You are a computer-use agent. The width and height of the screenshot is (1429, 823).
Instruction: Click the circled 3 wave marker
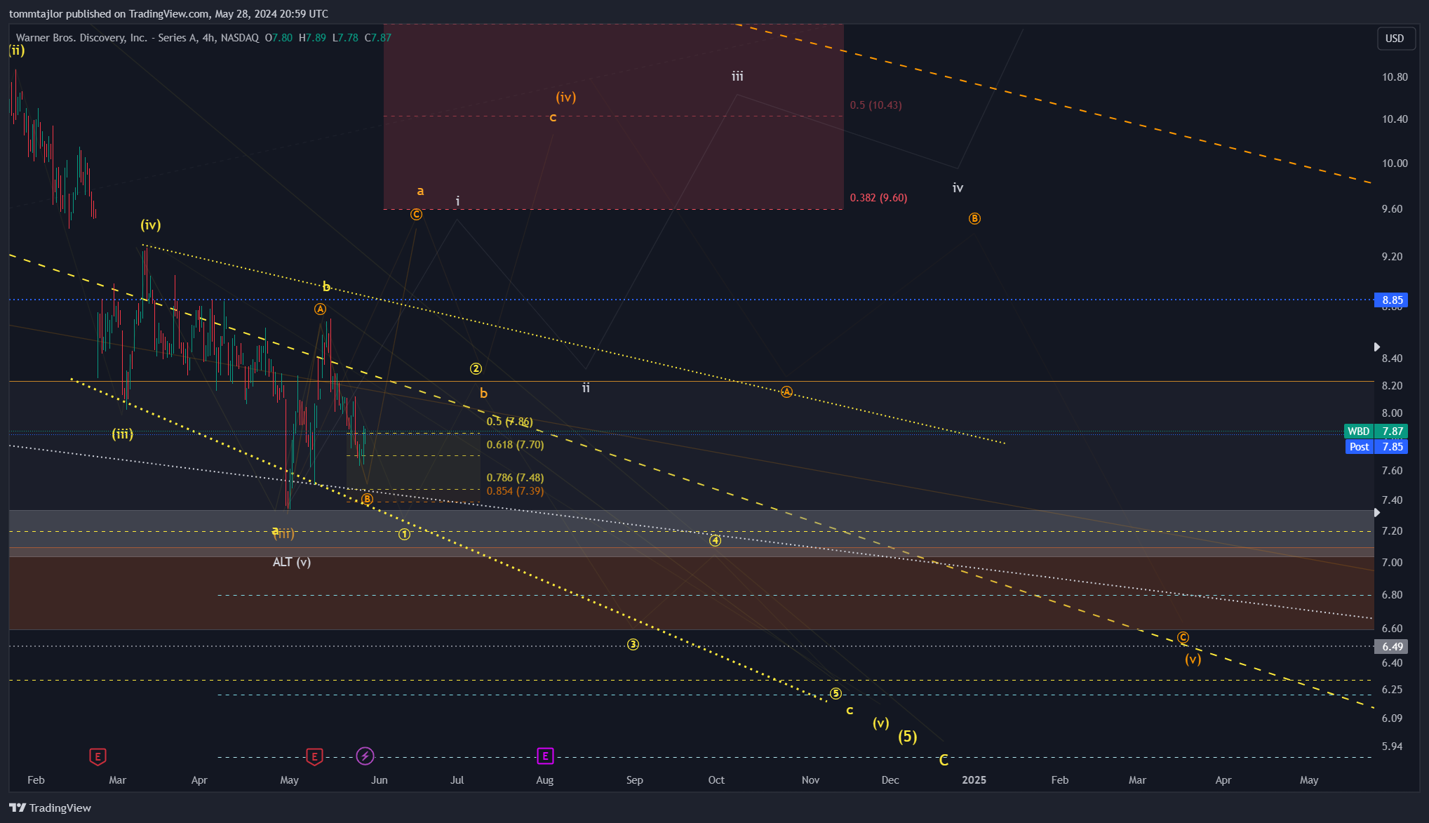pos(633,644)
